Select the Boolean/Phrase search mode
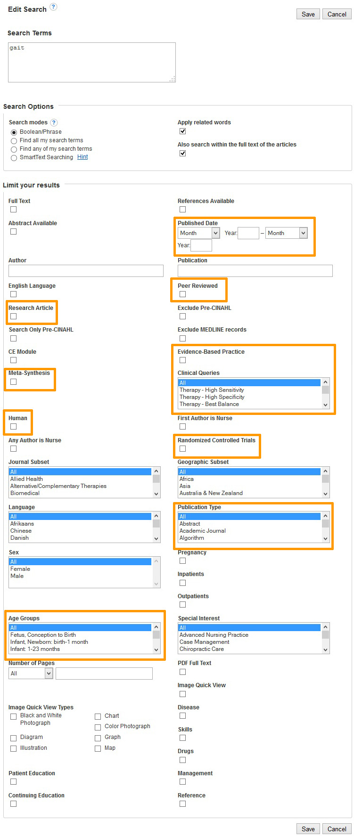This screenshot has height=836, width=354. tap(14, 132)
